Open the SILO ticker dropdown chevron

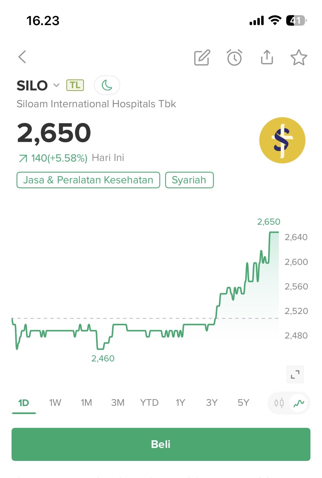[56, 85]
